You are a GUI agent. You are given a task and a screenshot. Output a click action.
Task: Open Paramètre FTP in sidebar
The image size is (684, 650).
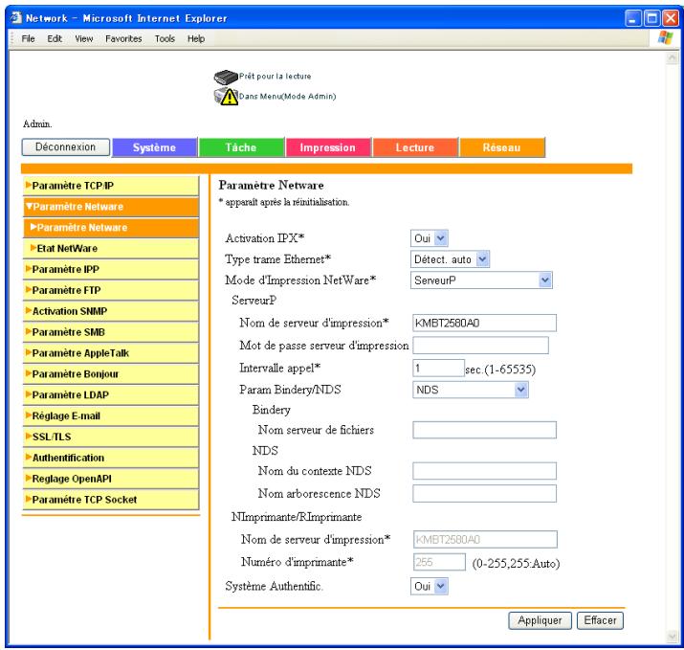(x=111, y=290)
